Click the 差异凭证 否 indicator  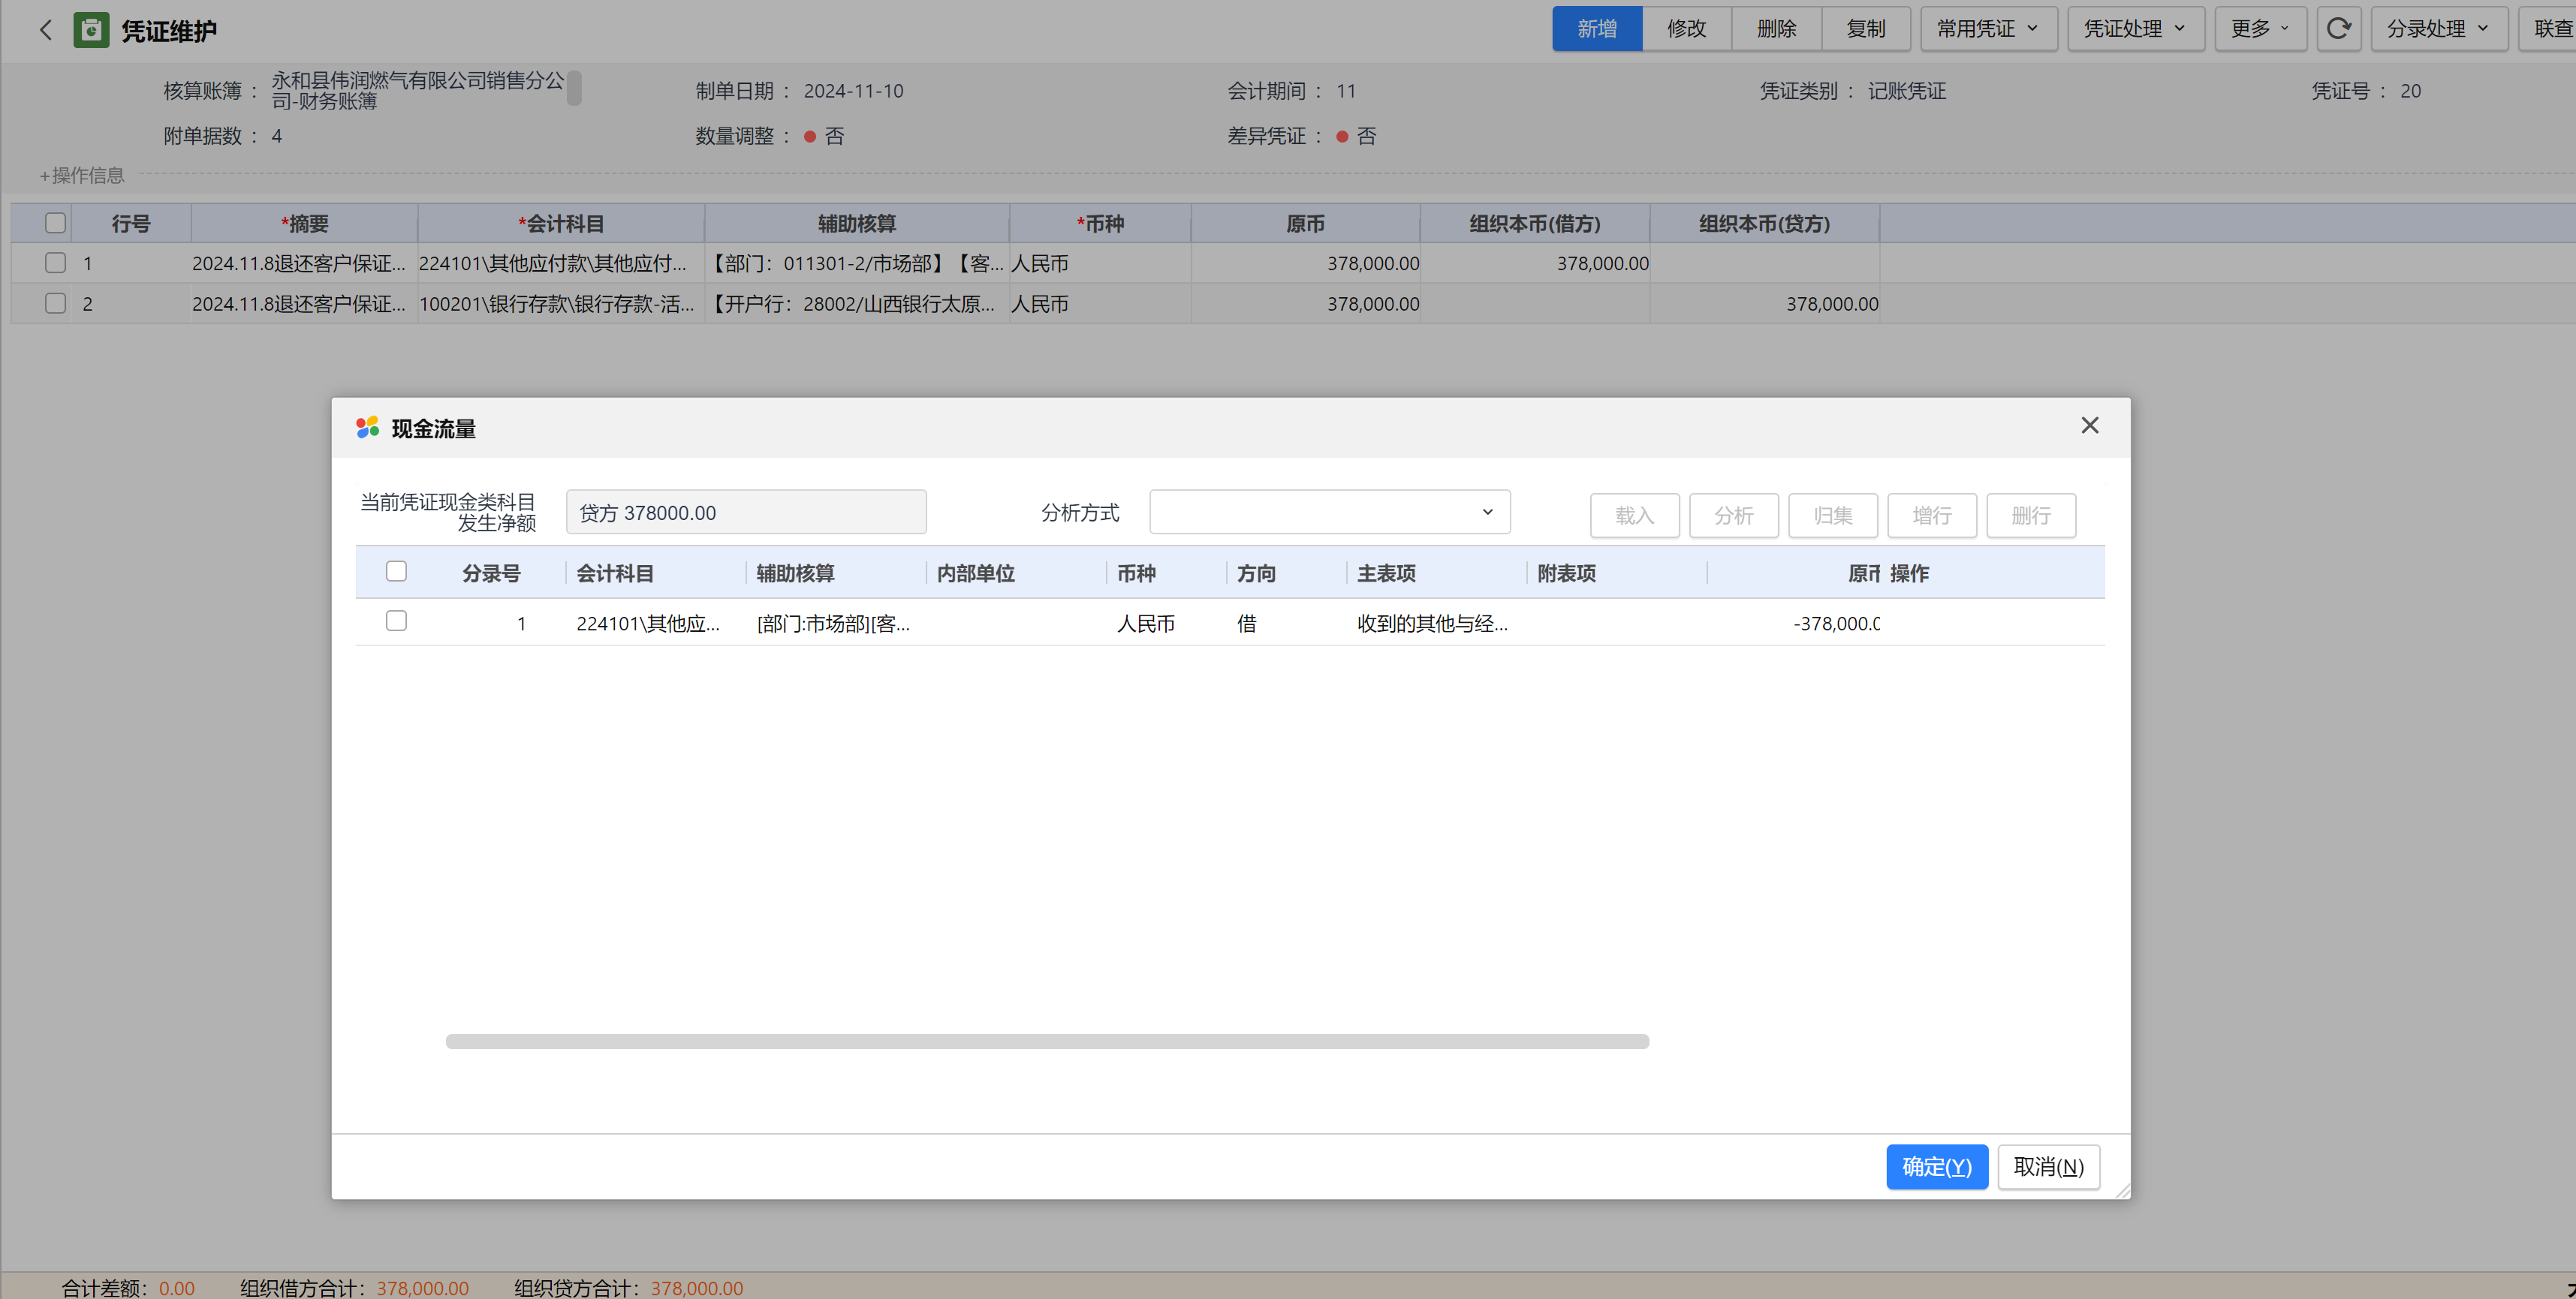coord(1356,136)
